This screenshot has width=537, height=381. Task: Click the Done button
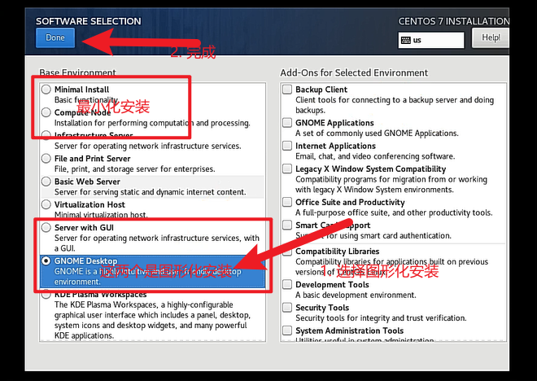tap(55, 37)
